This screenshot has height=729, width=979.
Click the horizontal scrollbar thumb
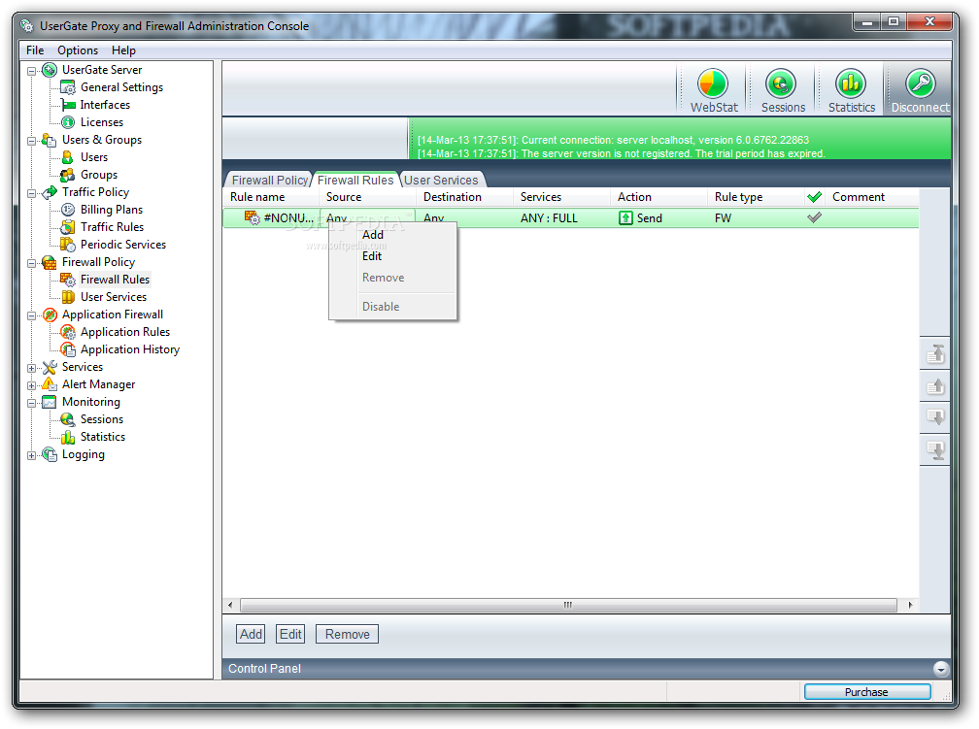click(x=568, y=605)
